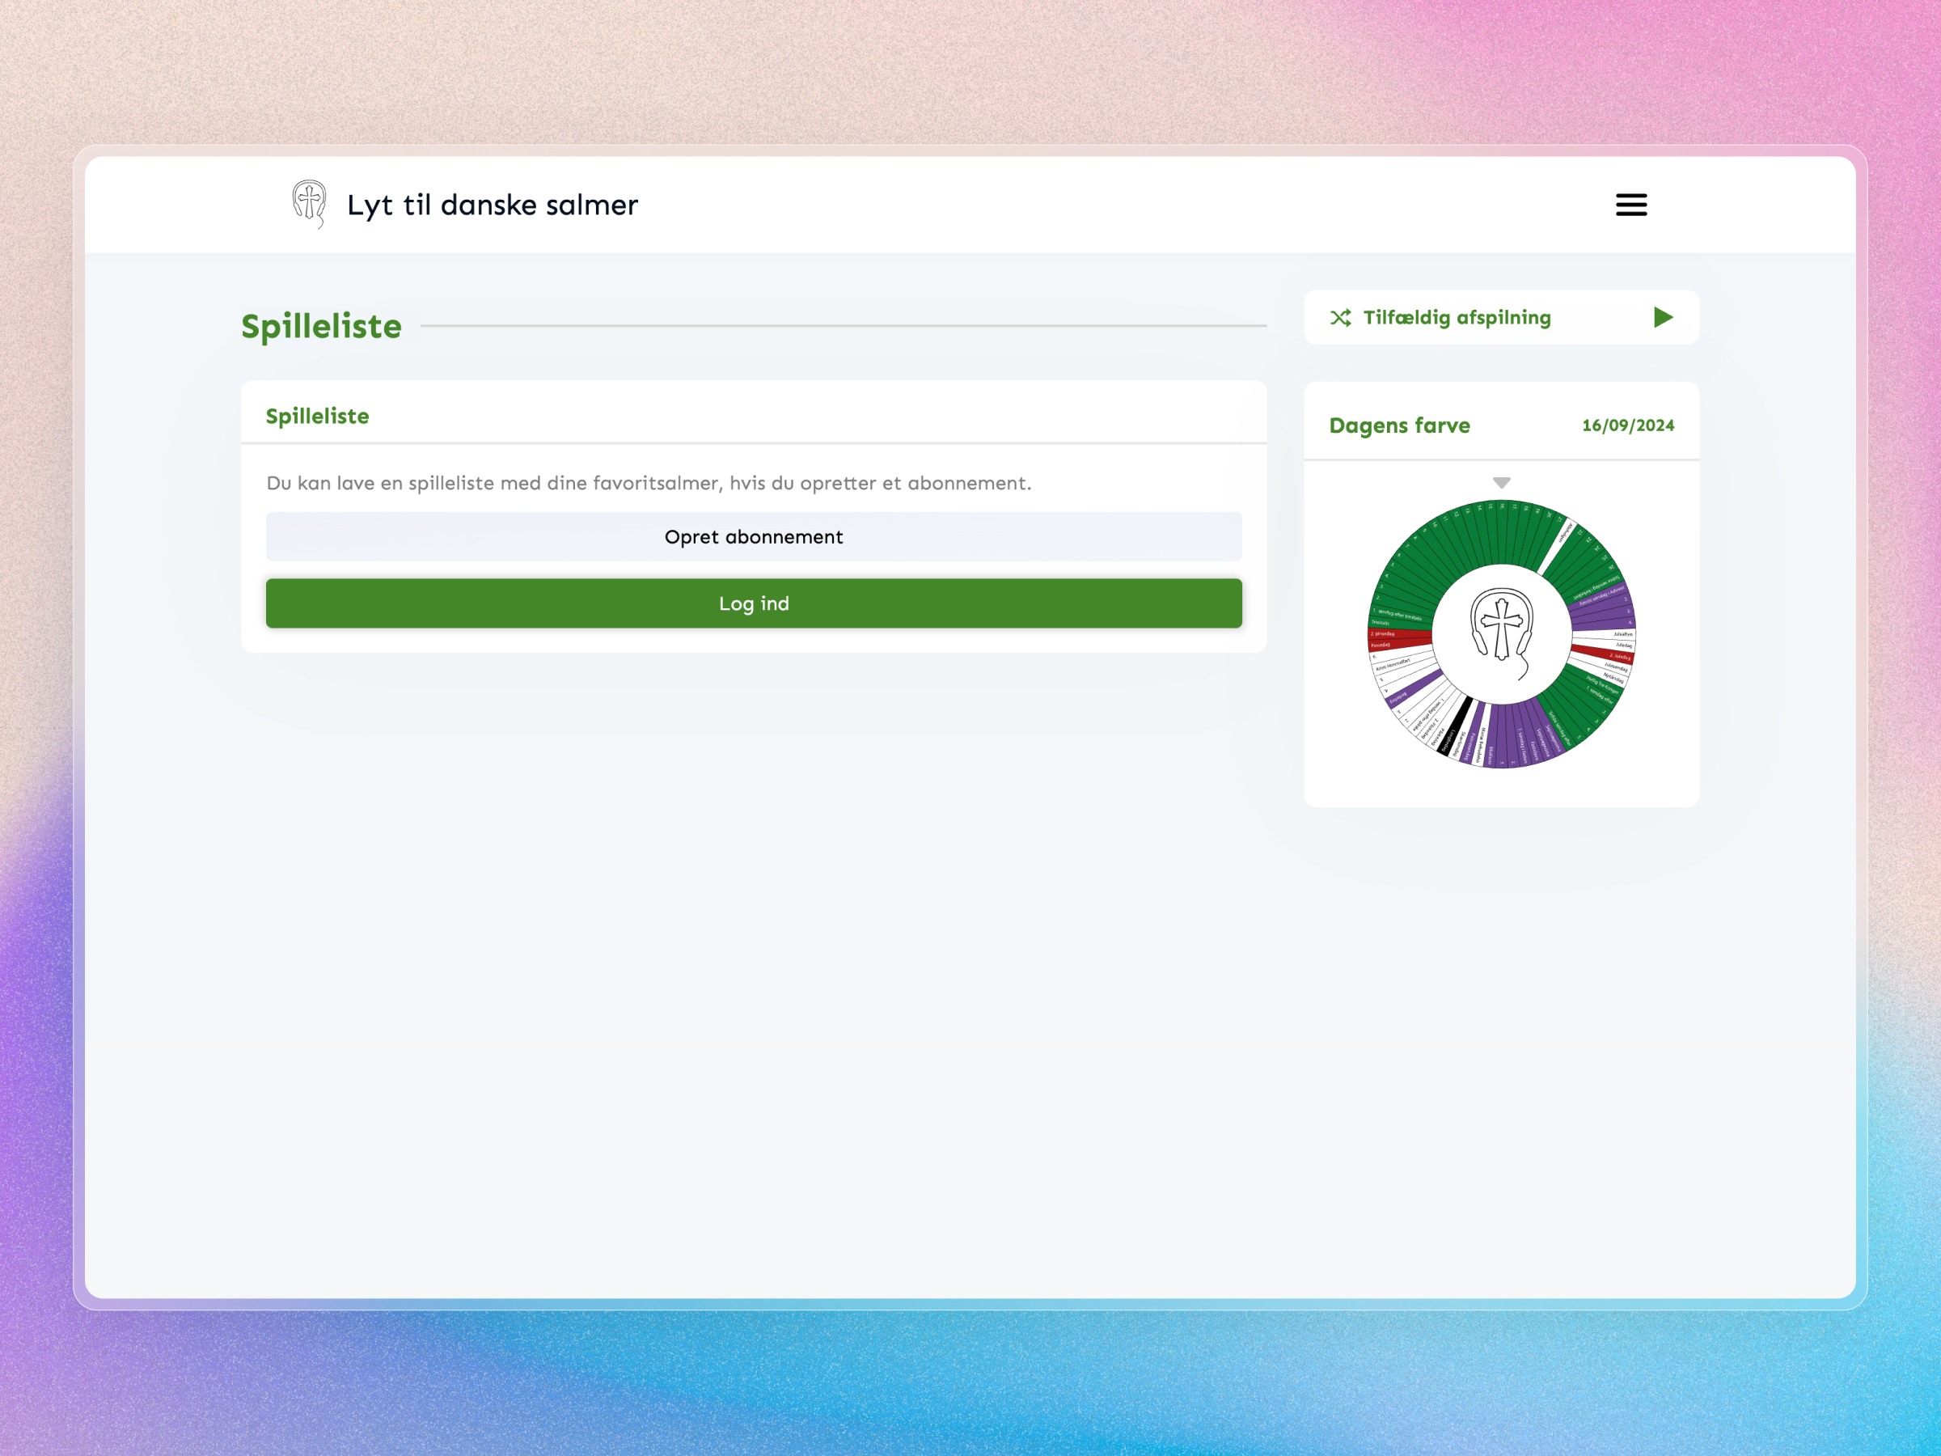Click the green Trinitatis segment on the wheel

pos(1381,623)
